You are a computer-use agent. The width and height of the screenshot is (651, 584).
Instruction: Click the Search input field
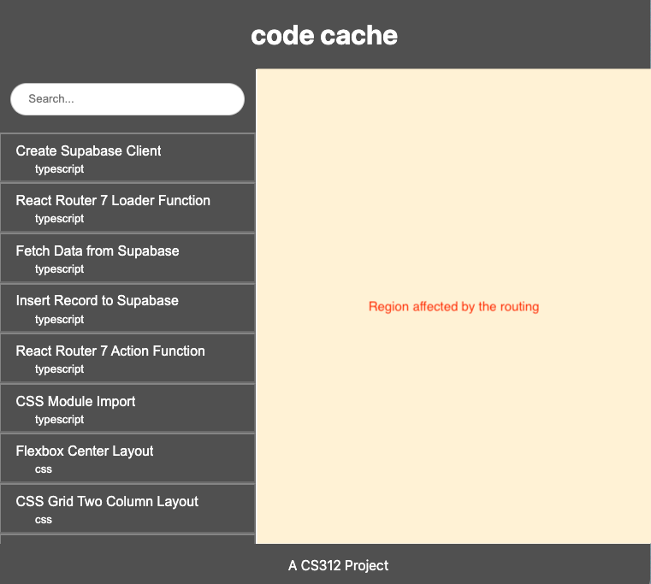click(x=127, y=99)
